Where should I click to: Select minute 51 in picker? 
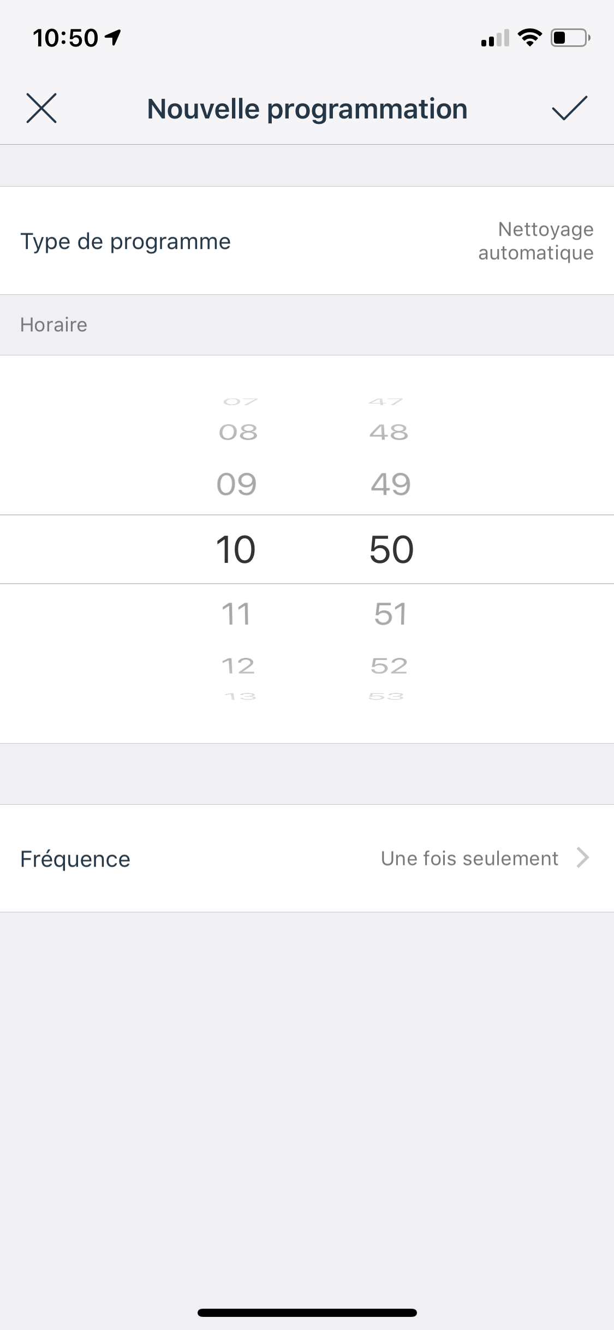point(391,614)
